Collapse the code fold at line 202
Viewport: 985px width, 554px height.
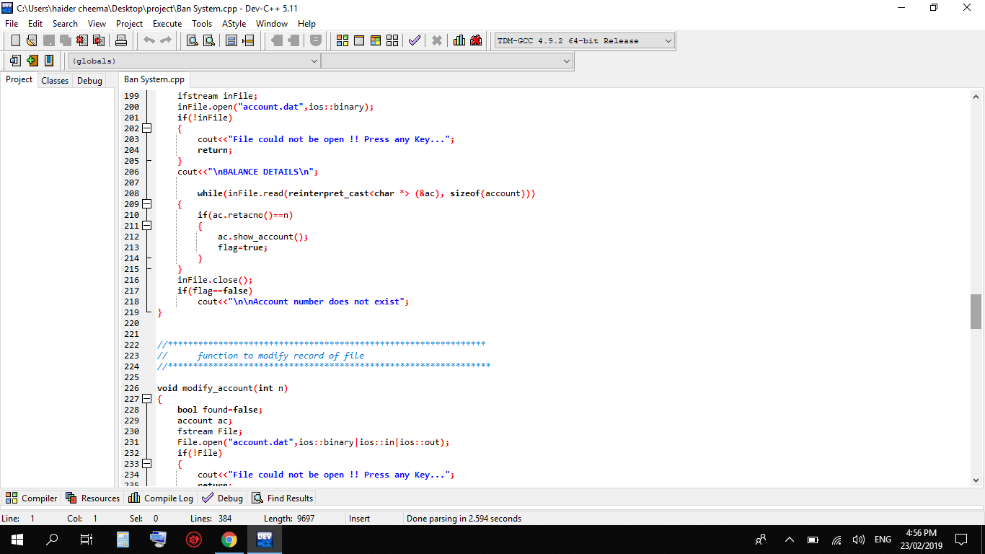point(147,128)
